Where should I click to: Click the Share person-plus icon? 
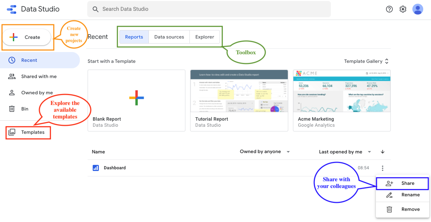389,183
